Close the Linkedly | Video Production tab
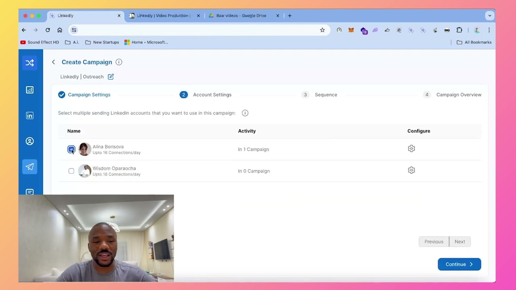The width and height of the screenshot is (516, 290). (198, 16)
